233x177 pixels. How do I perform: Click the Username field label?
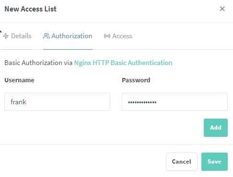(19, 80)
